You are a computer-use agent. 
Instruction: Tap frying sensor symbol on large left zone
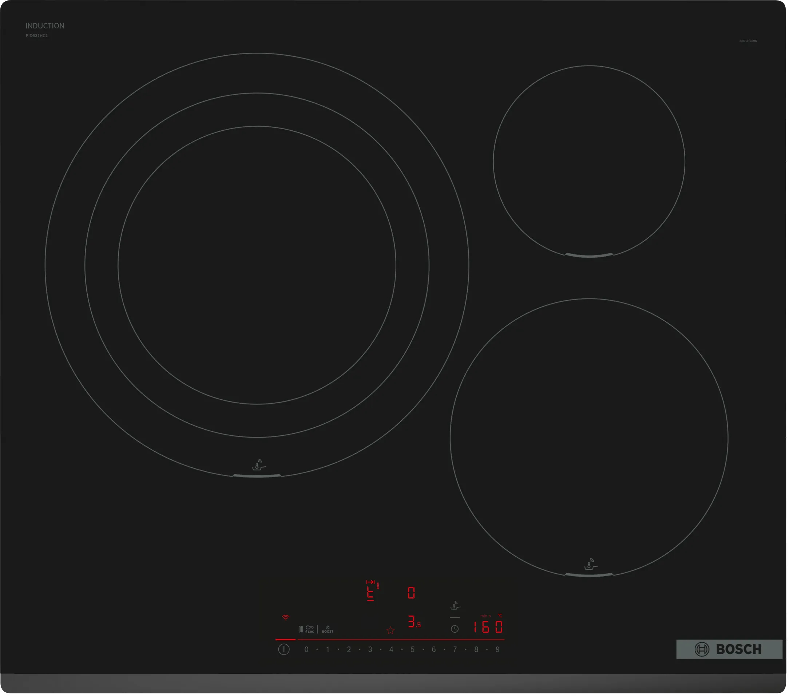pos(259,465)
